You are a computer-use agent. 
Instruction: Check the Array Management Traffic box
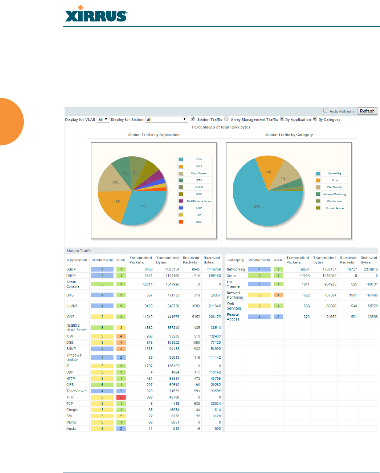226,119
